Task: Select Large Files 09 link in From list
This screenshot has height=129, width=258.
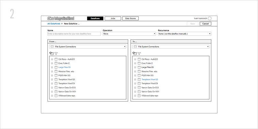Action: (64, 67)
